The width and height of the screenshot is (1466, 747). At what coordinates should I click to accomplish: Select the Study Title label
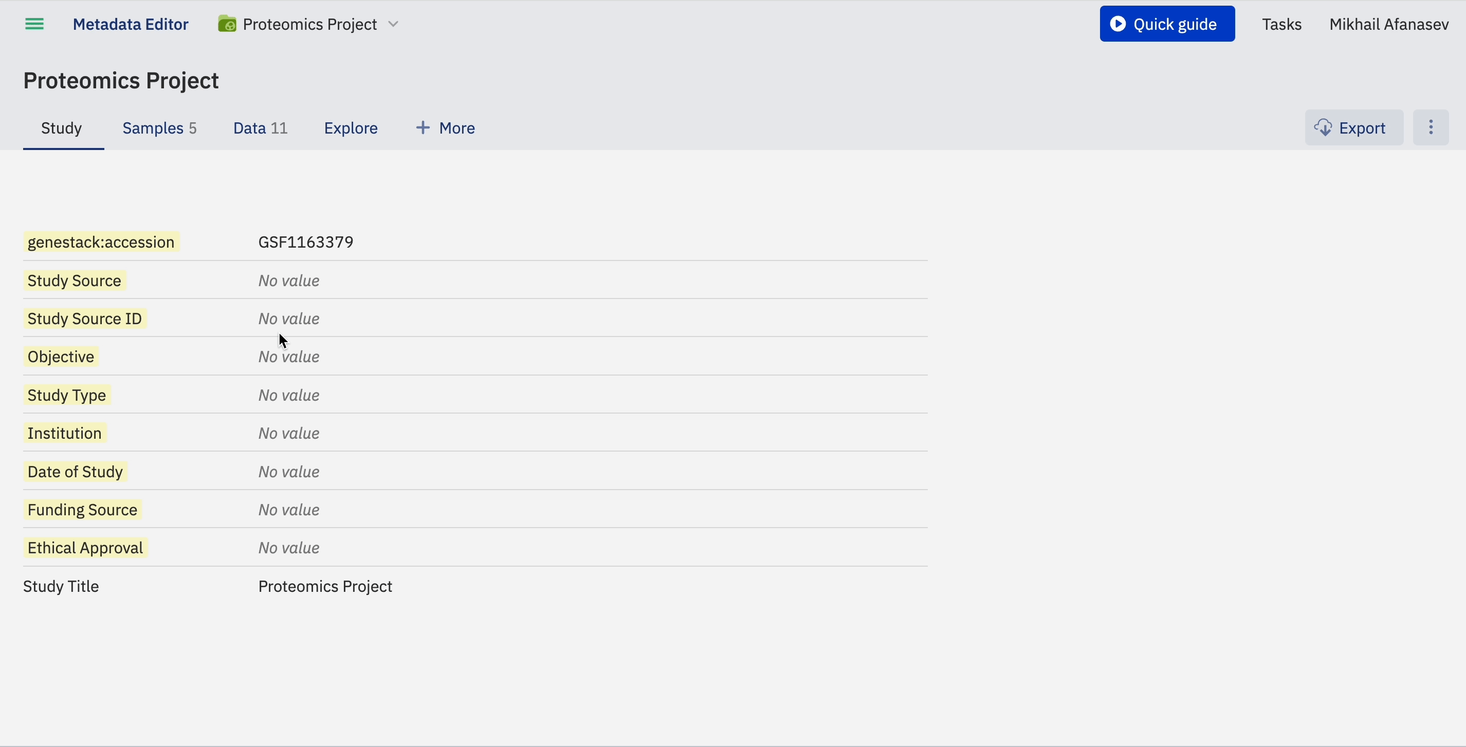(x=61, y=586)
